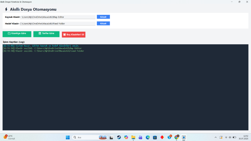Click the battery tray icon
The height and width of the screenshot is (141, 251).
point(234,137)
